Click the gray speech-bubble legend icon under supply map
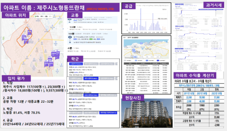 (125, 61)
